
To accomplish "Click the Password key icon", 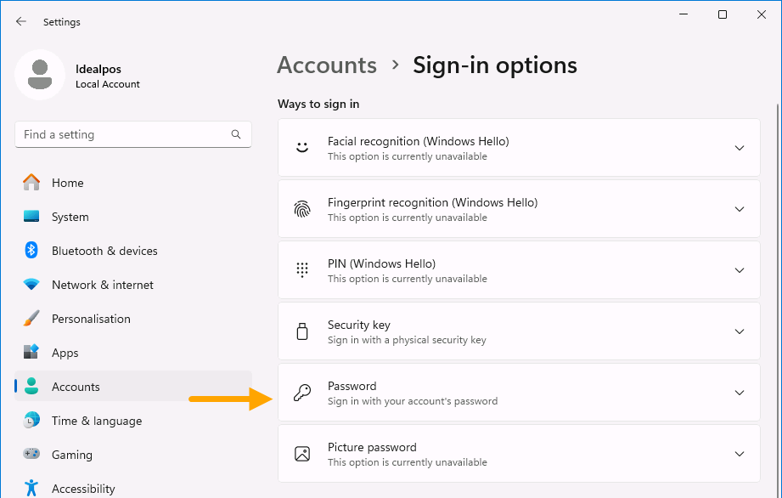I will [x=302, y=393].
